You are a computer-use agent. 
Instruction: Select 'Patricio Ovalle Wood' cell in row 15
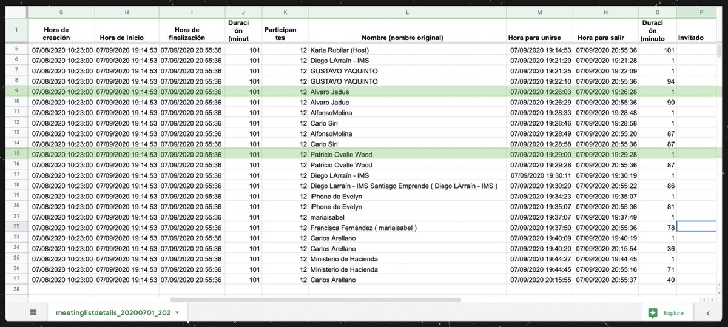pyautogui.click(x=407, y=155)
